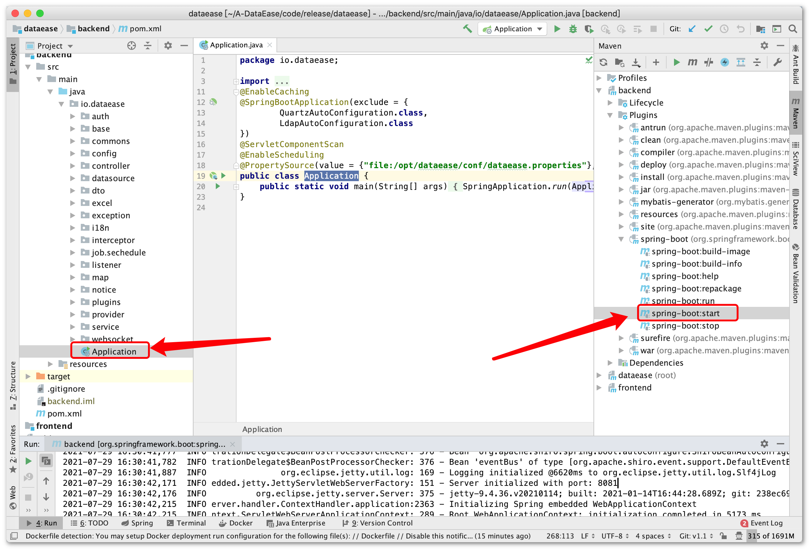Screen dimensions: 809x549
Task: Expand the controller package folder
Action: click(72, 166)
